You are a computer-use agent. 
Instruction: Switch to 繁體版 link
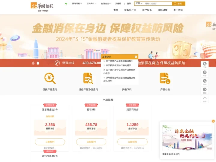click(x=118, y=4)
